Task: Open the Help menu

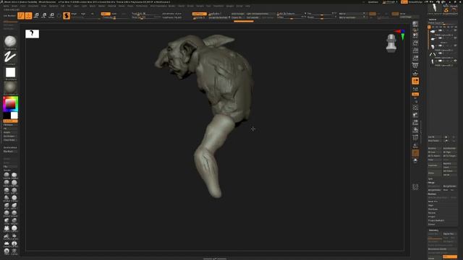Action: 247,6
